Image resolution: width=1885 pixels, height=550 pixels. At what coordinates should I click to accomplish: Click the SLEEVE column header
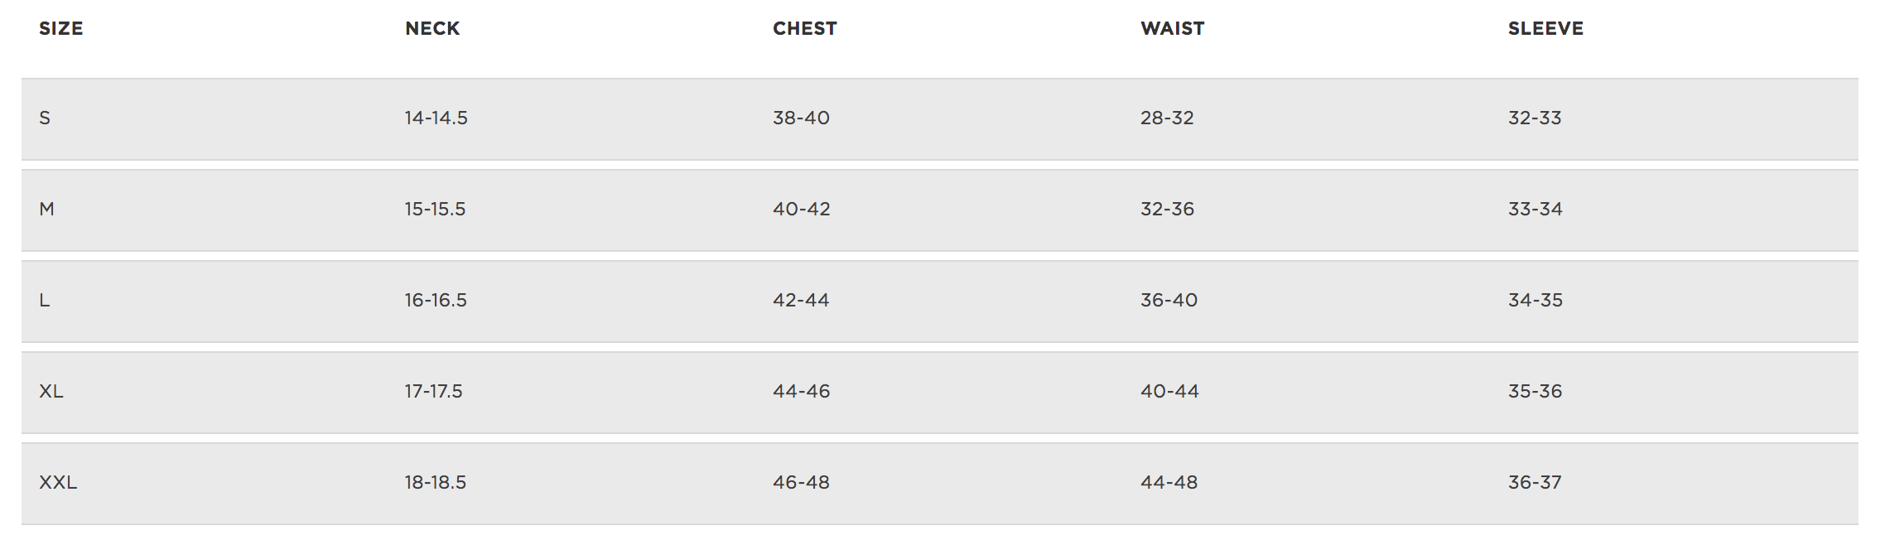(x=1545, y=28)
